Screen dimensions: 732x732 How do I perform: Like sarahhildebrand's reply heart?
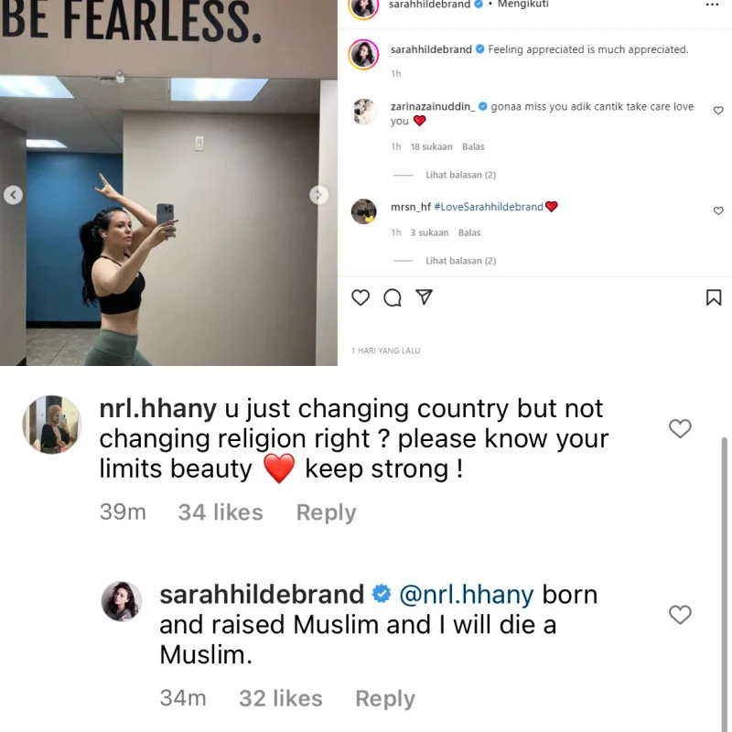(x=680, y=614)
